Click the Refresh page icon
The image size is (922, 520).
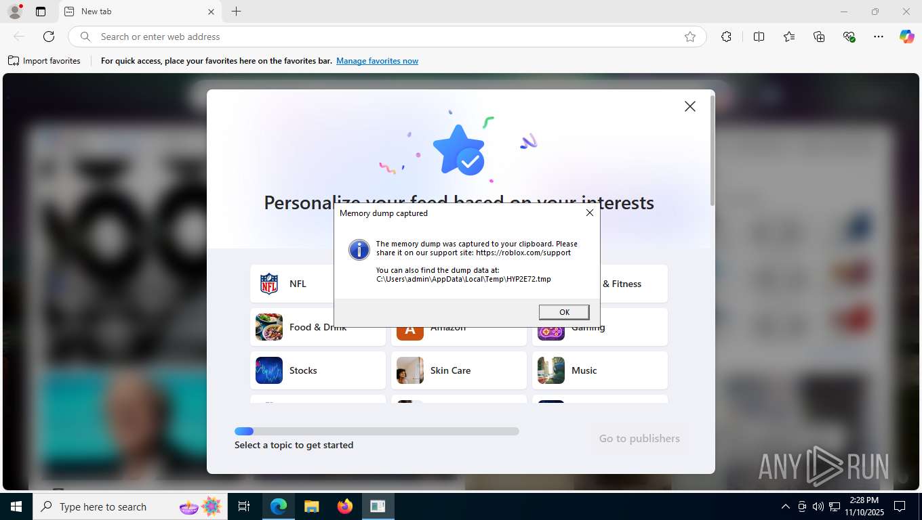coord(49,37)
